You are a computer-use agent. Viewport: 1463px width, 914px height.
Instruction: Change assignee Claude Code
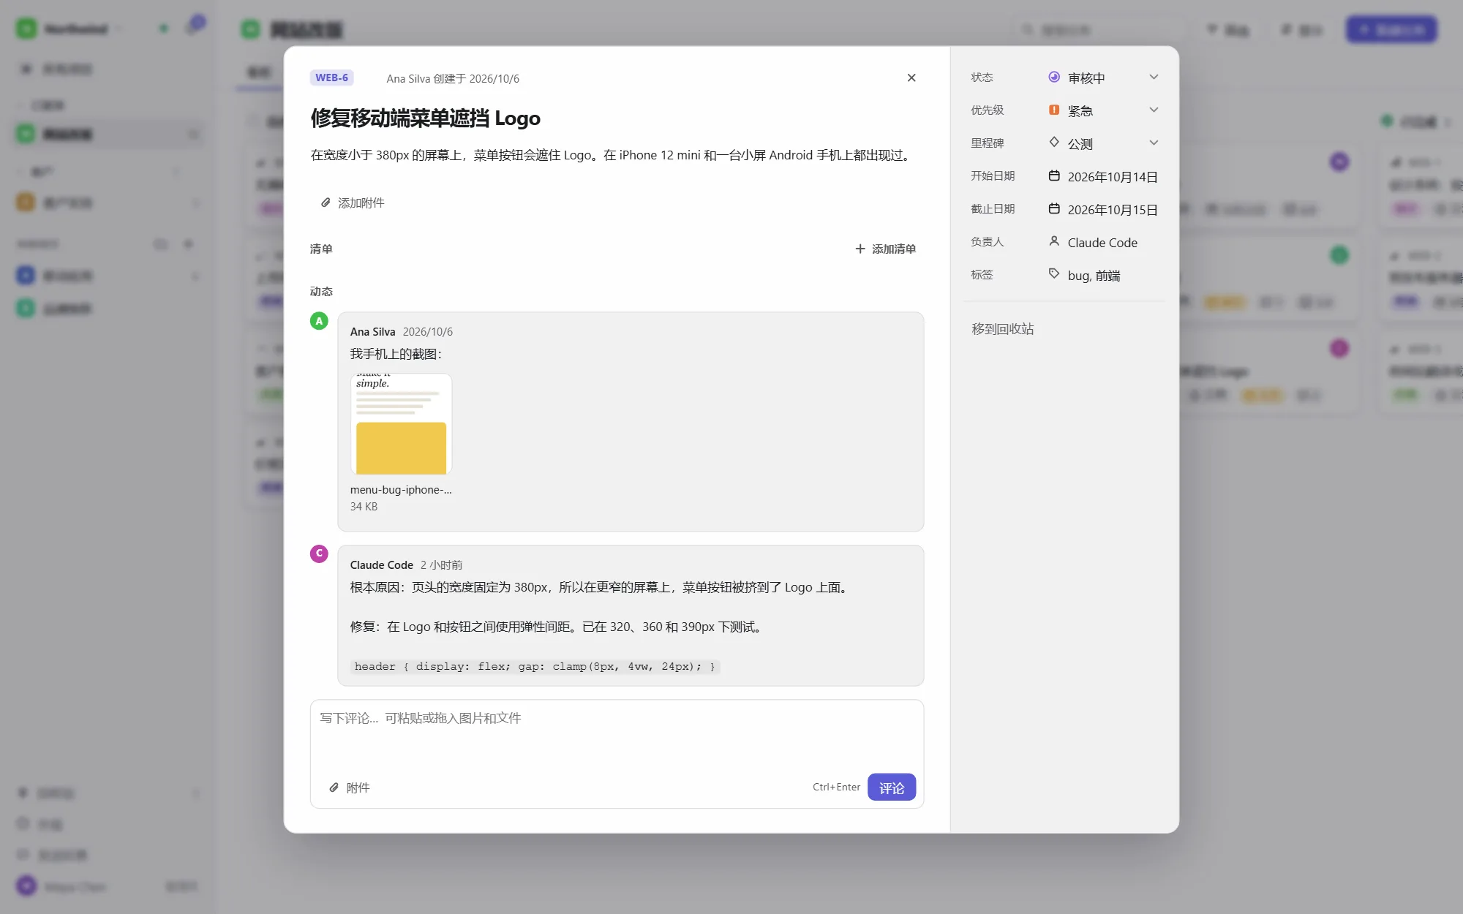tap(1103, 242)
